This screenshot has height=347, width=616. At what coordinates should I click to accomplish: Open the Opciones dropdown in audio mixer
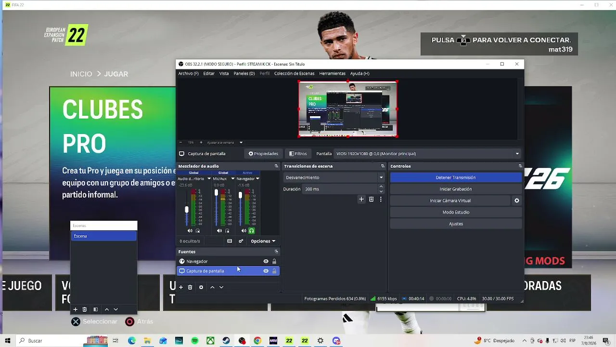263,241
